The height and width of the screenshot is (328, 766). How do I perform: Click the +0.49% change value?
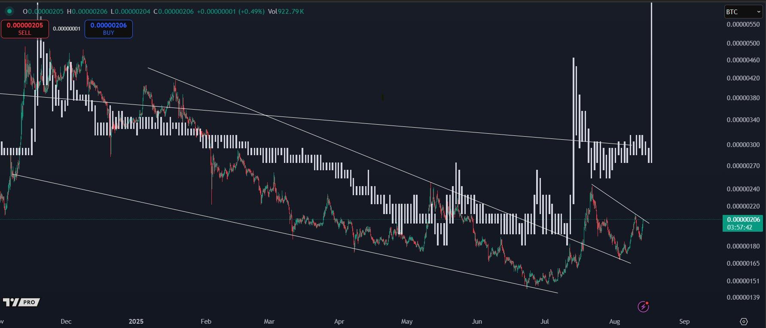251,12
